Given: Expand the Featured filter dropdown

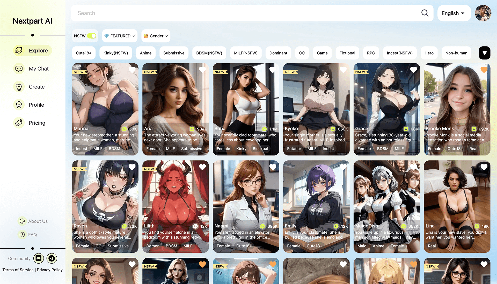Looking at the screenshot, I should 120,35.
